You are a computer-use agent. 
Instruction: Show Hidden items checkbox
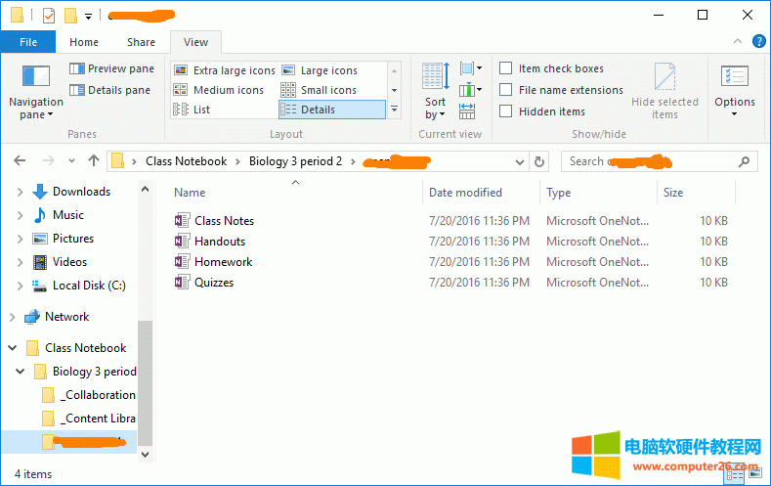tap(506, 111)
